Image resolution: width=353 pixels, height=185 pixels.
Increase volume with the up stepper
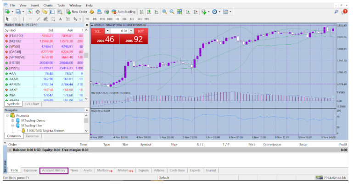pyautogui.click(x=131, y=31)
